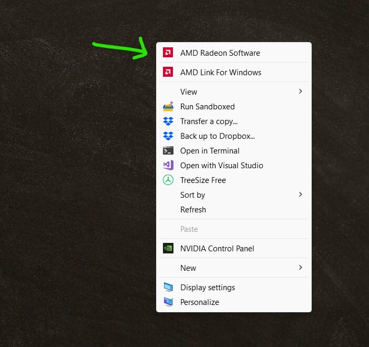The image size is (369, 347).
Task: Open Display settings
Action: tap(234, 287)
